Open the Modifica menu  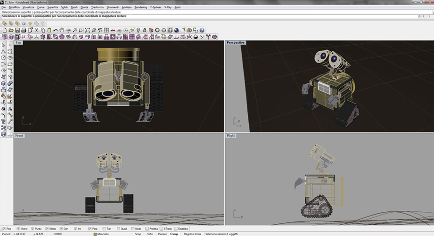coord(14,7)
